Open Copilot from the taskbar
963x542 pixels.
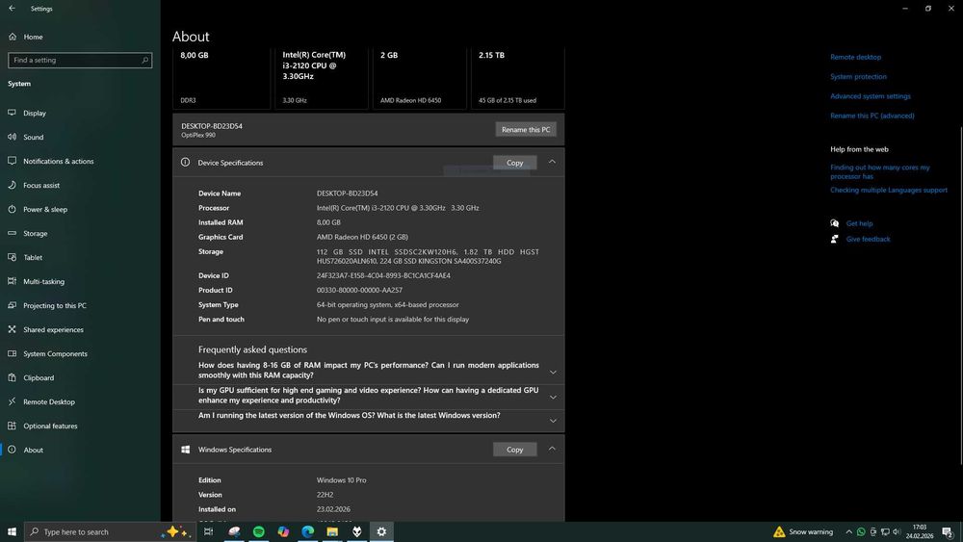coord(283,531)
